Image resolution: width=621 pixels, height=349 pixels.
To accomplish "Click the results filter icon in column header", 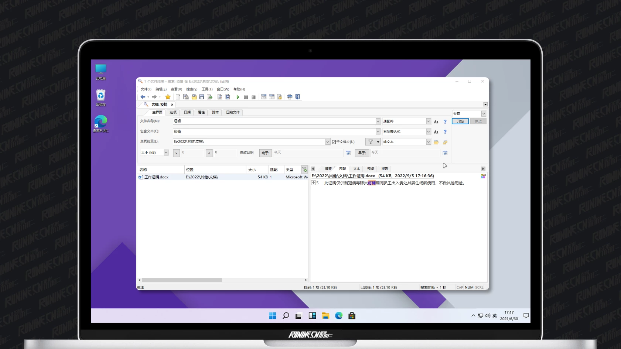I will point(304,170).
